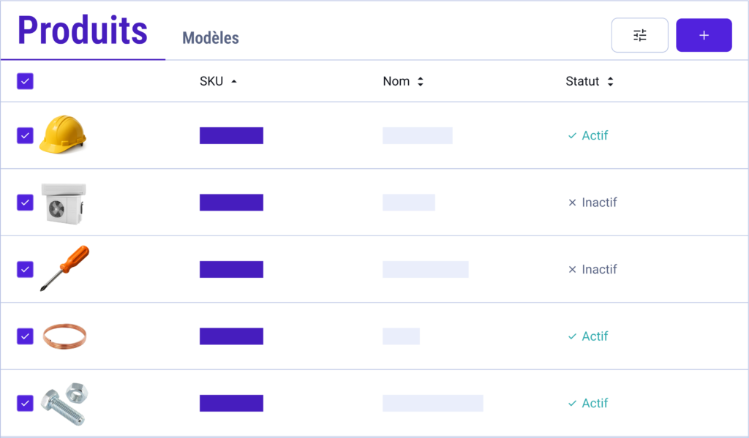Click the Actif status of the copper coil

587,336
